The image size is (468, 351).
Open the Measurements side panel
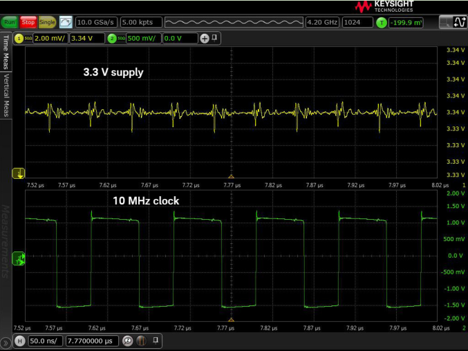click(x=5, y=241)
